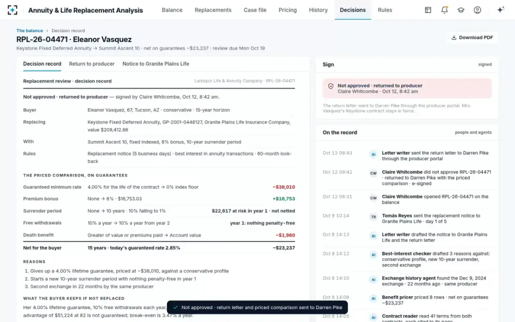Click the 'Oct 9 10:14' timestamp

click(336, 216)
